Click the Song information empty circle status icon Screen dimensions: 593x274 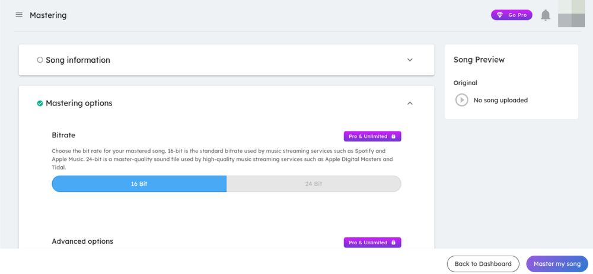(40, 60)
